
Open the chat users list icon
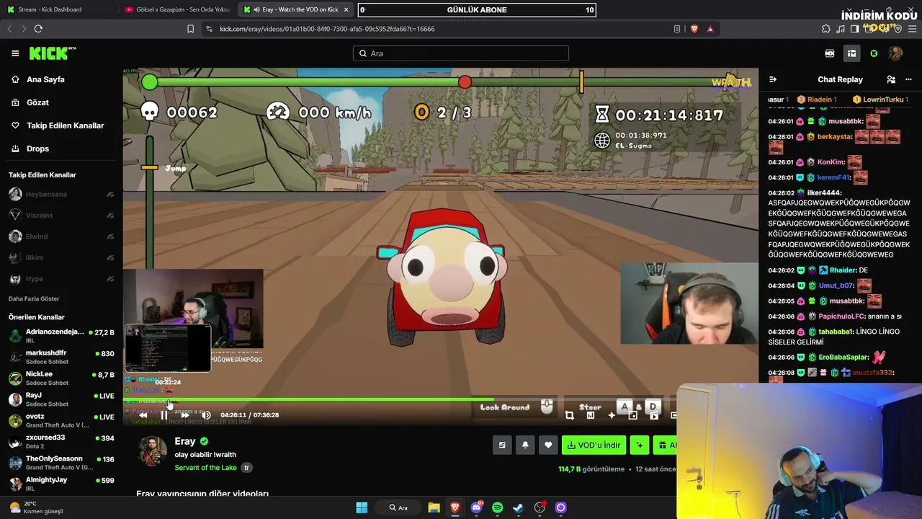tap(891, 79)
